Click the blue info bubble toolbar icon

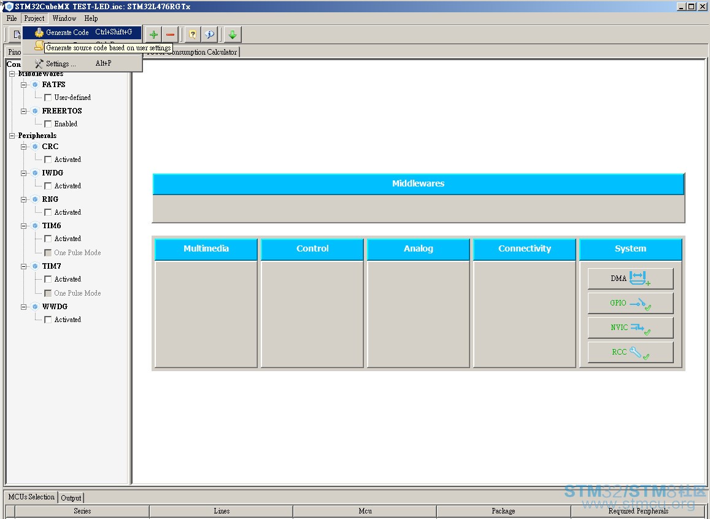pyautogui.click(x=209, y=34)
